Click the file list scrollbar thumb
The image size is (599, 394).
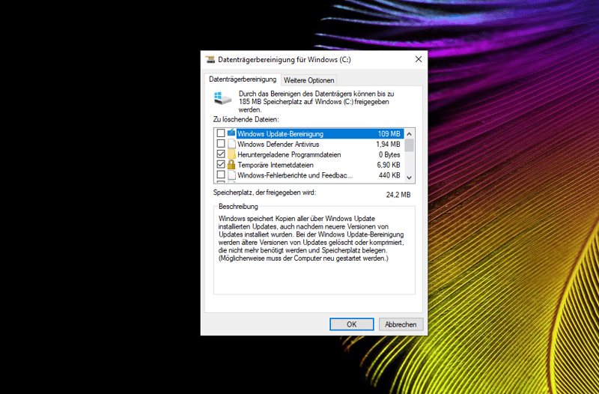[x=409, y=145]
